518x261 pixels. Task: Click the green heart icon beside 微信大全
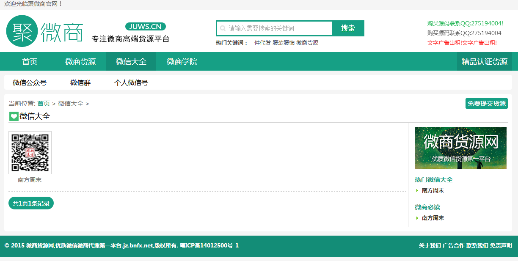pyautogui.click(x=14, y=116)
